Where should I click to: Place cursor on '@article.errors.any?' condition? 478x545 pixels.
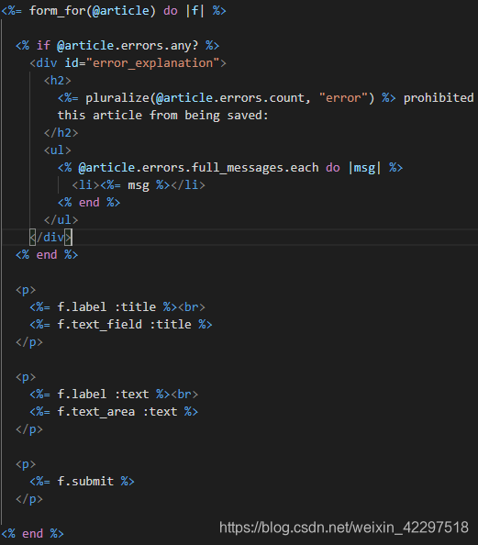[128, 46]
